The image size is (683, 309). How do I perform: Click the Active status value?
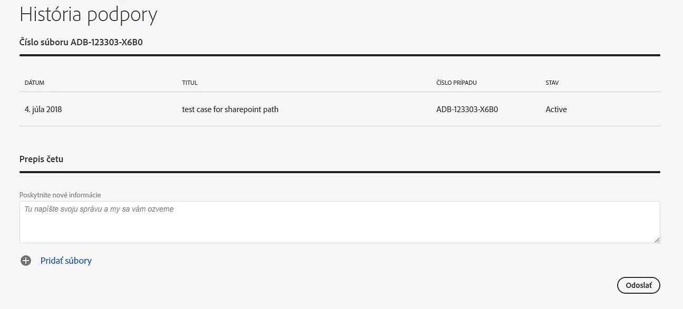556,109
